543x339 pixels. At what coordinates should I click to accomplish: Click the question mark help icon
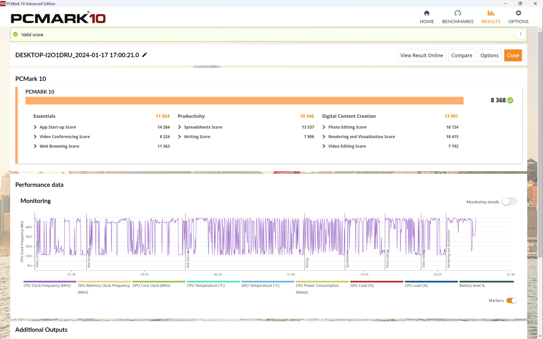520,35
